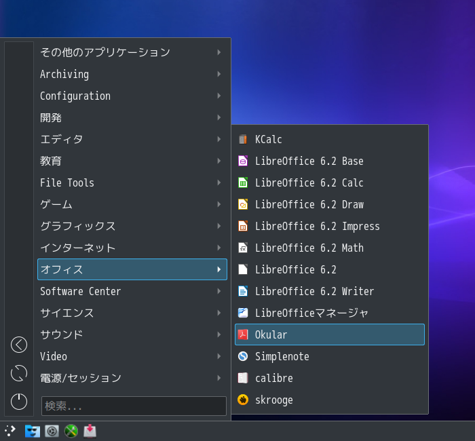The image size is (475, 441).
Task: Click the LibreOffice 6.2 Calc icon
Action: [243, 183]
